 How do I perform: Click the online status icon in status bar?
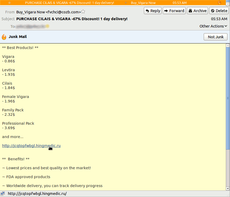3,194
